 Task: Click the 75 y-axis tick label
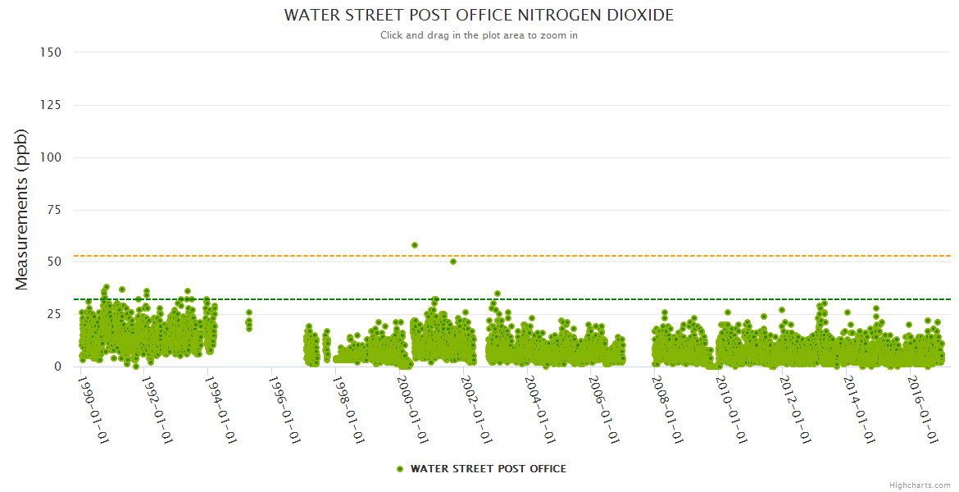click(x=54, y=210)
